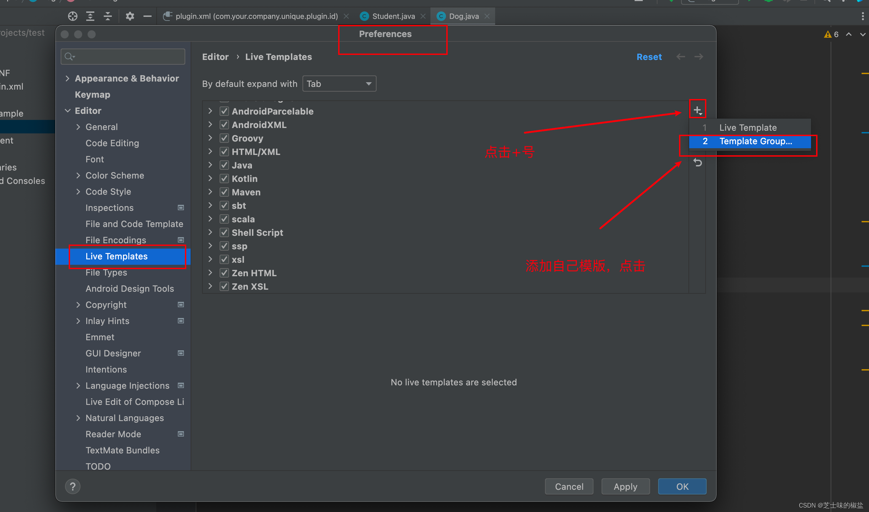Open the default expand with Tab dropdown
This screenshot has width=869, height=512.
tap(339, 84)
